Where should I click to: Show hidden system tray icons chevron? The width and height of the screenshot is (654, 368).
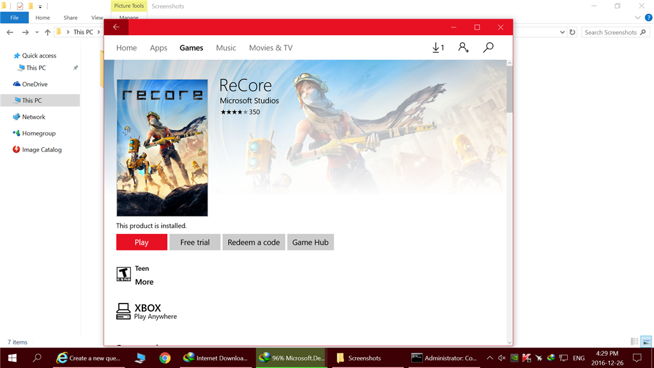click(x=490, y=358)
